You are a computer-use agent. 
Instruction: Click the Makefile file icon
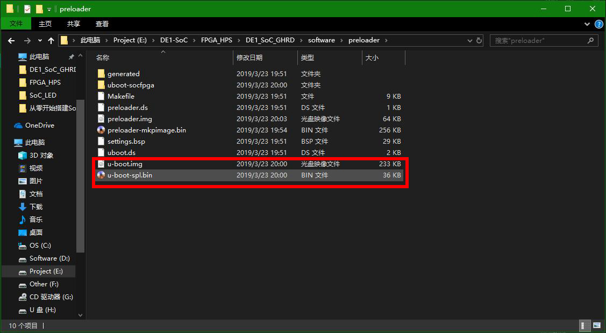pos(101,96)
